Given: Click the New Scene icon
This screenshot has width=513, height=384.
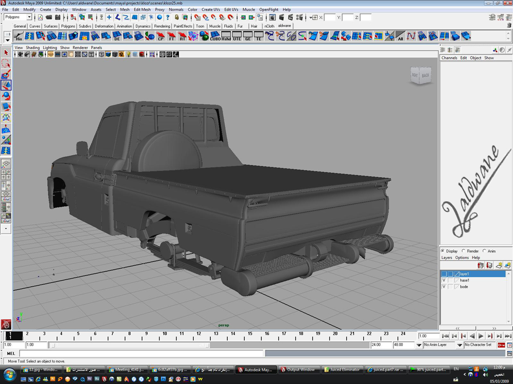Looking at the screenshot, I should tap(40, 17).
